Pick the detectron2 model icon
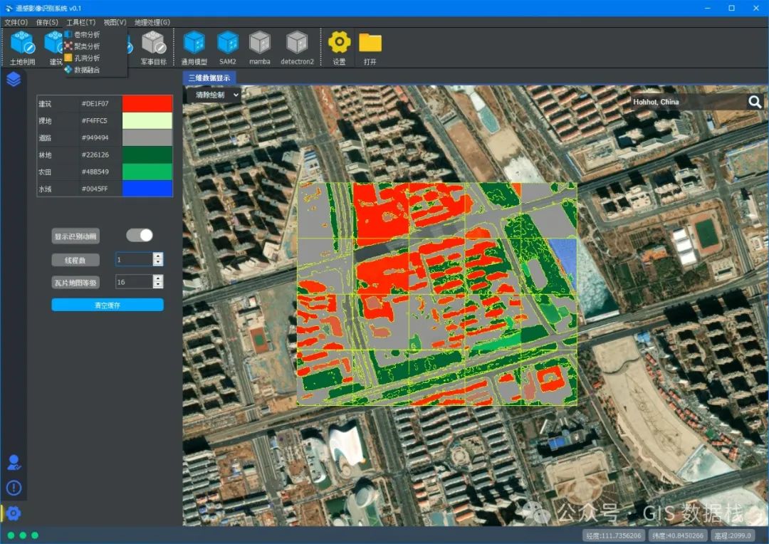The image size is (769, 544). click(297, 48)
